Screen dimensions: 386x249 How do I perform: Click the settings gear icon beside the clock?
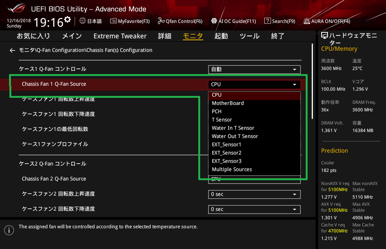tap(67, 20)
